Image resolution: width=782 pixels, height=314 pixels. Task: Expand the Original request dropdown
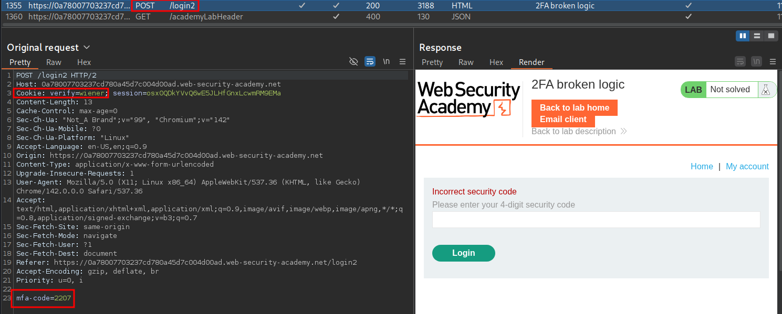point(87,48)
